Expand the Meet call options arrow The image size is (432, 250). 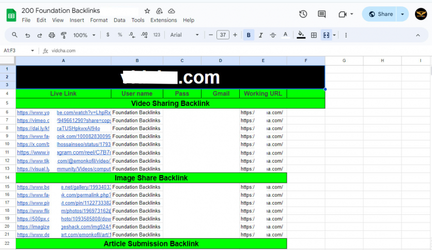pos(352,14)
